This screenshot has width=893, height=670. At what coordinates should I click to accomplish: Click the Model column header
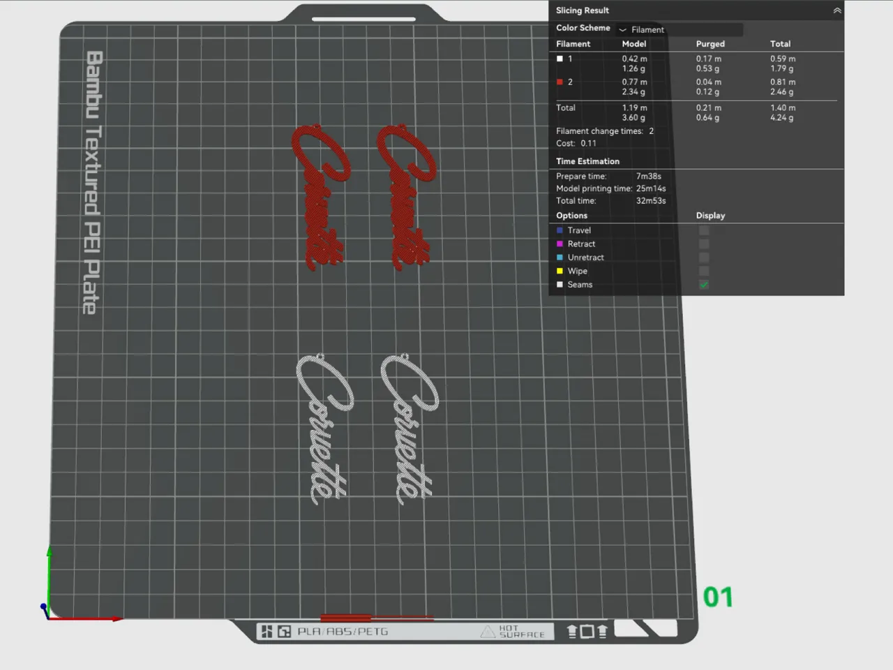tap(634, 44)
